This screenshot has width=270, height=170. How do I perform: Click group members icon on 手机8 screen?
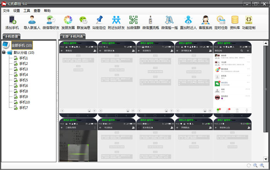coord(133,128)
